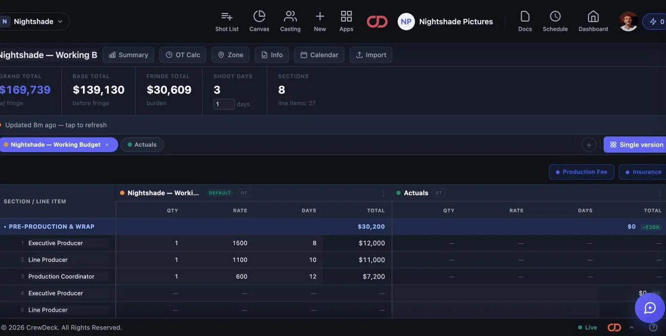666x336 pixels.
Task: Tap the Updated 8m ago refresh notice
Action: point(56,125)
